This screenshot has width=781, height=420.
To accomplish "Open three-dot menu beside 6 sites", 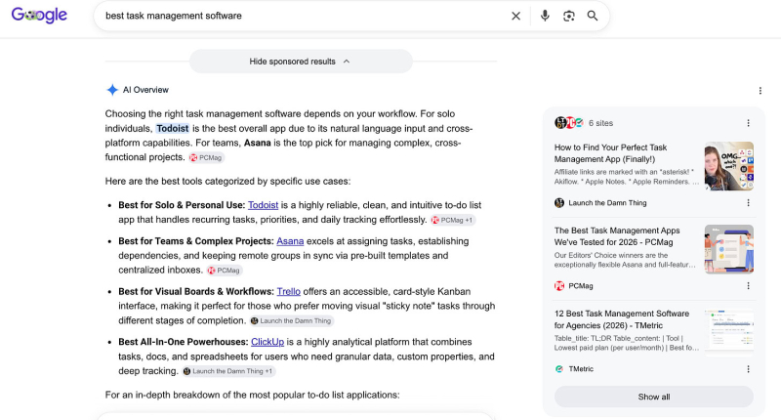I will coord(748,123).
